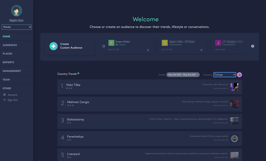Click the green E audience badge
This screenshot has height=161, width=266.
(111, 43)
